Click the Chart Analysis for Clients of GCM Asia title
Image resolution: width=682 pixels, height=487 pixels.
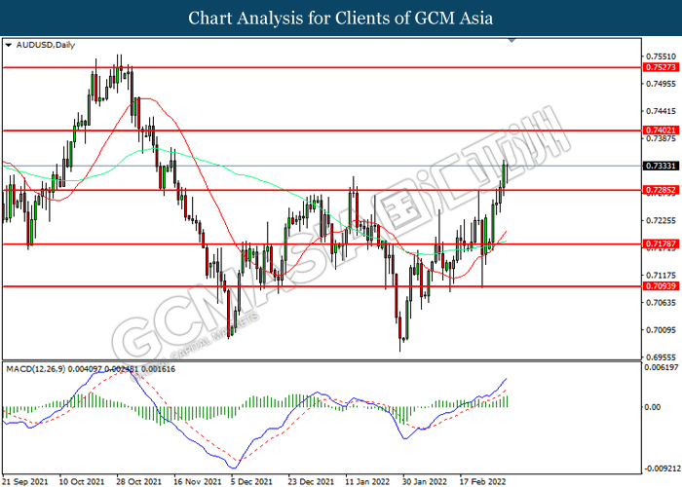click(x=341, y=18)
